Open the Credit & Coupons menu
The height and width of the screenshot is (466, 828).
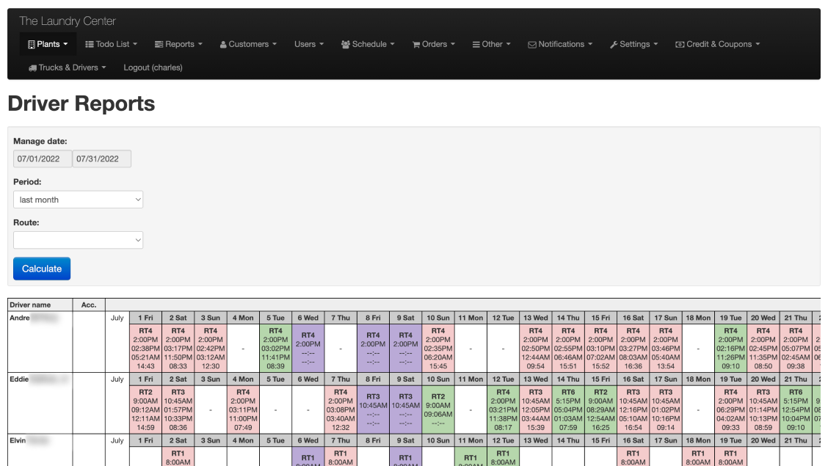[718, 44]
